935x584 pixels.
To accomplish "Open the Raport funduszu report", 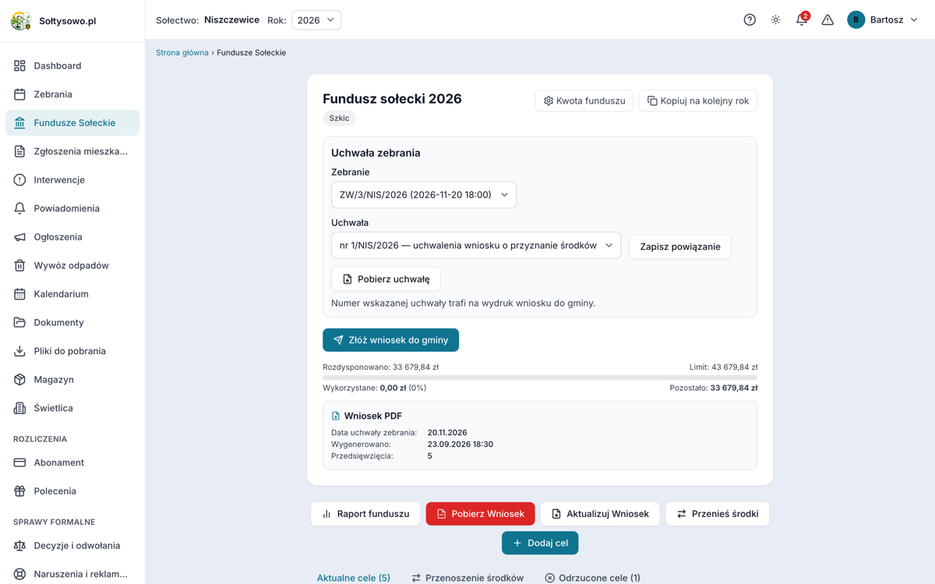I will 365,514.
